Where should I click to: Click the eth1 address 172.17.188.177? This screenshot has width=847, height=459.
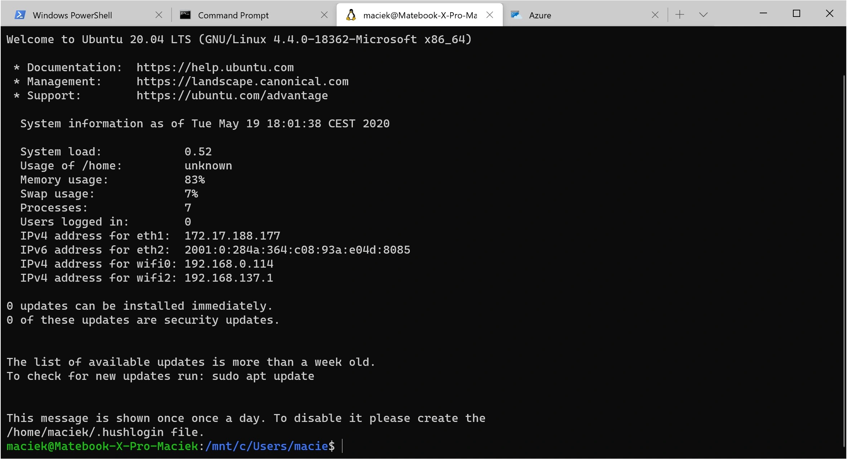[232, 236]
